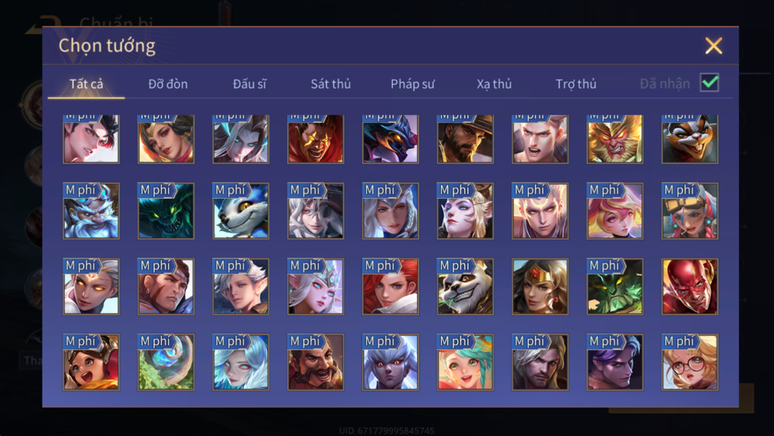Select the white-bearded old man hero
Image resolution: width=774 pixels, height=436 pixels.
[91, 211]
